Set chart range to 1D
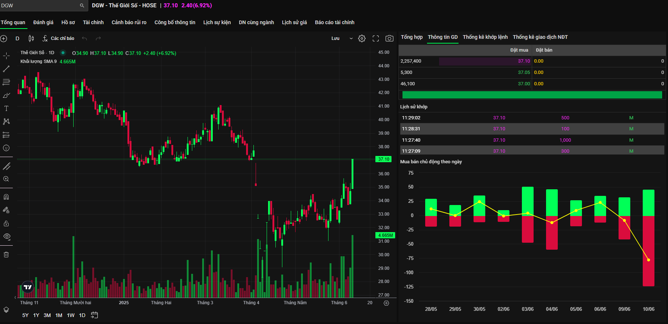668x324 pixels. (x=82, y=315)
